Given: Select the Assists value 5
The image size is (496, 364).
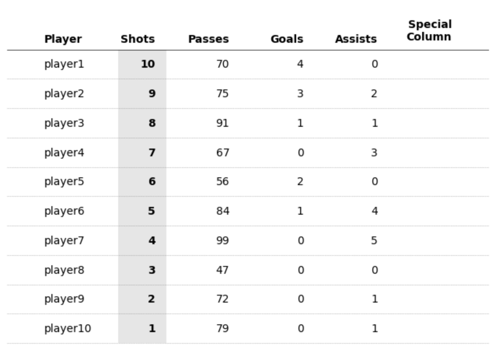Looking at the screenshot, I should coord(374,241).
